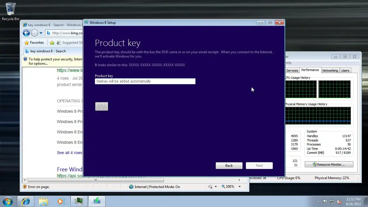Close the Task Manager window
This screenshot has height=207, width=368.
tap(354, 57)
